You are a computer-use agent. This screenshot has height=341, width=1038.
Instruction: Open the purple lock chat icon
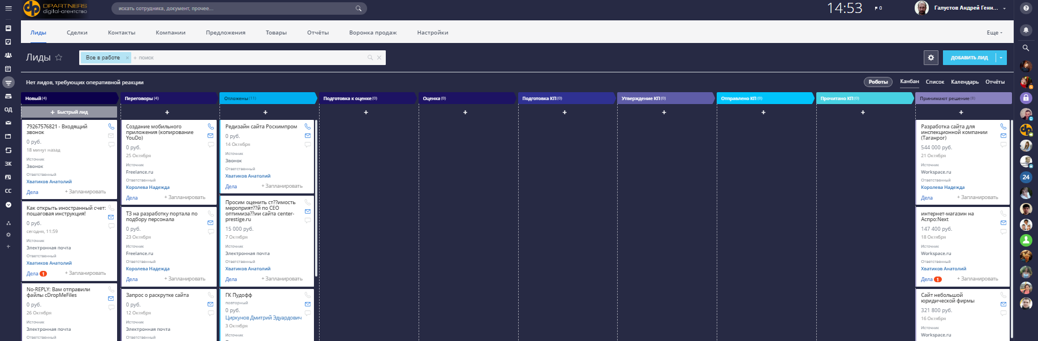coord(1026,98)
